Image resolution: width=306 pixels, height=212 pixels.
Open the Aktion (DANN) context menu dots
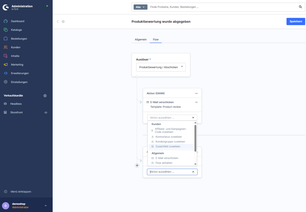[196, 93]
